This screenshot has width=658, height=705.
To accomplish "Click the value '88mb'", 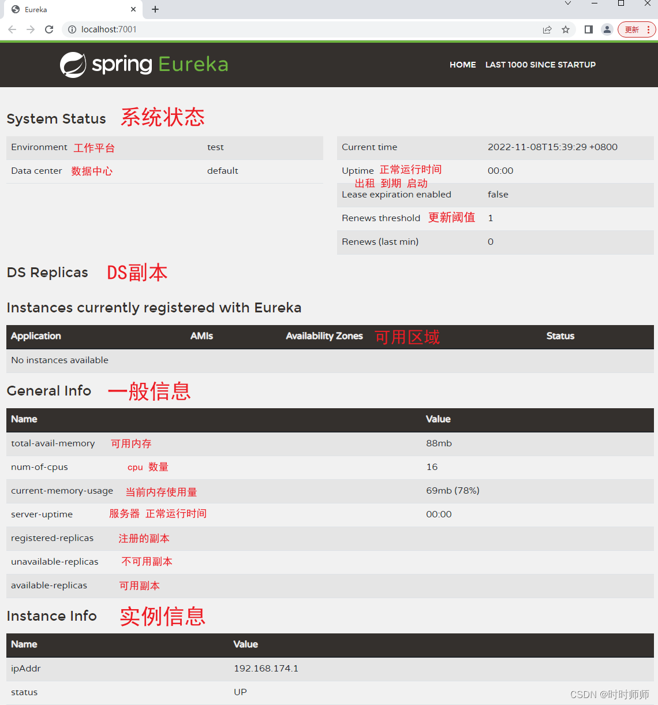I will pyautogui.click(x=439, y=443).
